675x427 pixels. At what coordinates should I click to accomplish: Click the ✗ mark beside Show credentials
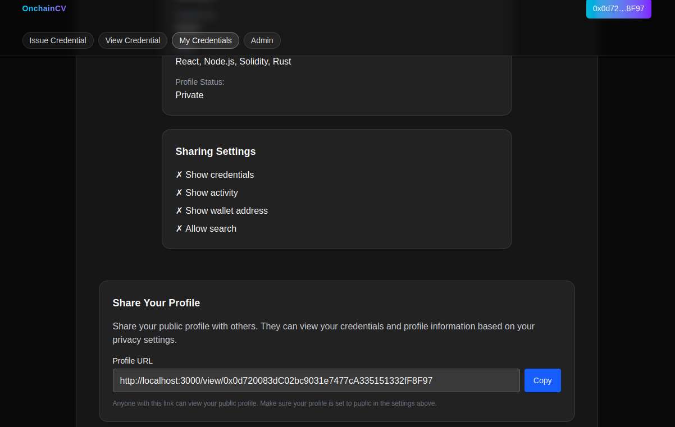pyautogui.click(x=179, y=175)
